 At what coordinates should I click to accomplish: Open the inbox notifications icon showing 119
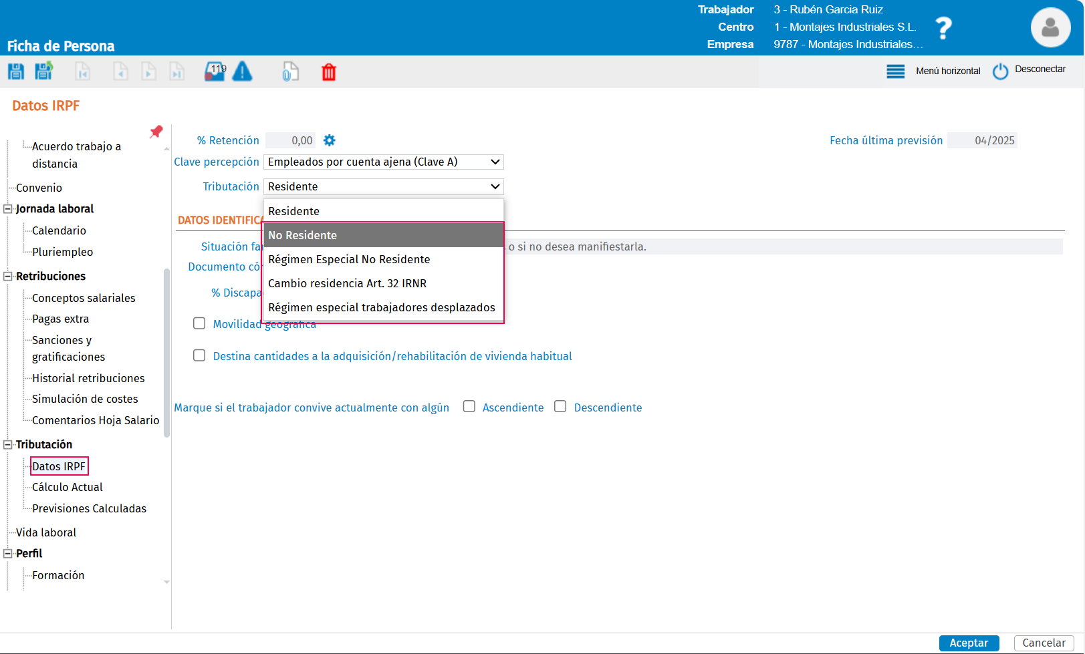pos(215,71)
